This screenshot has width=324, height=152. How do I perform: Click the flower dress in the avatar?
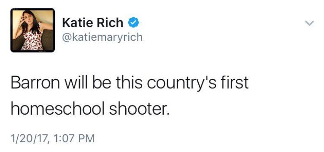point(32,40)
